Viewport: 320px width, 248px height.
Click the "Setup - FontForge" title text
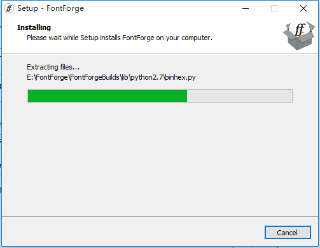point(50,8)
